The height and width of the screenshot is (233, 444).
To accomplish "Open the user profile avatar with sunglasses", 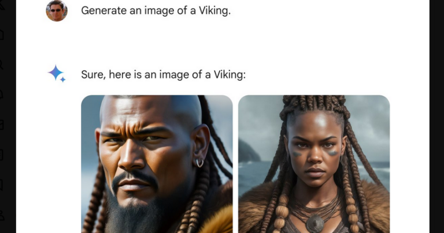I will point(57,11).
